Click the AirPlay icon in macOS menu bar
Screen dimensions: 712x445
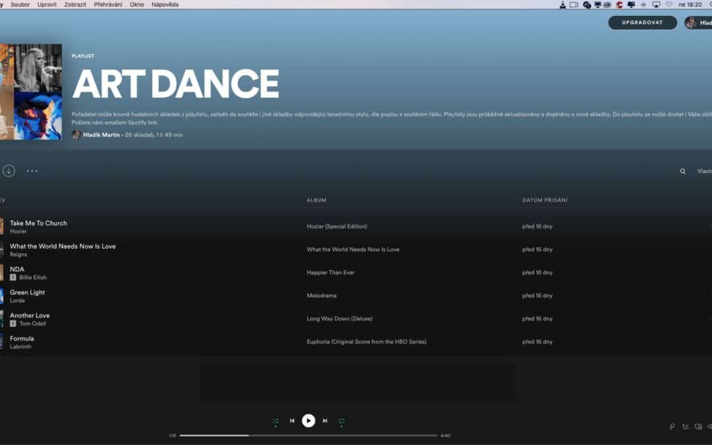pyautogui.click(x=656, y=5)
